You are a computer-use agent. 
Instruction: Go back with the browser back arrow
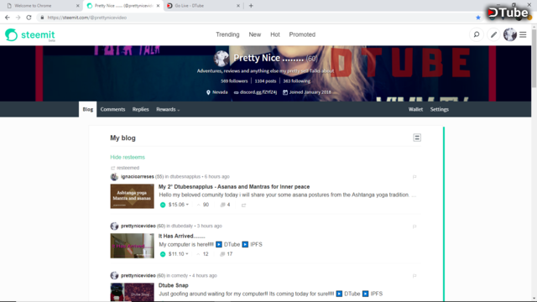(x=8, y=18)
